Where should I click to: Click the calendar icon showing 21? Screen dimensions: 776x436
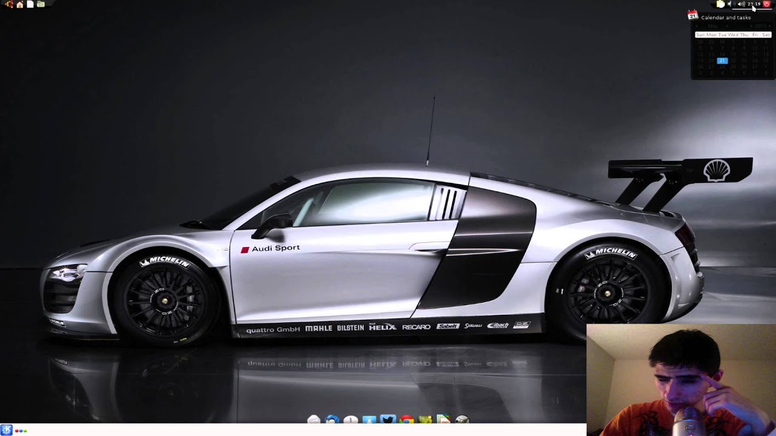(x=693, y=15)
